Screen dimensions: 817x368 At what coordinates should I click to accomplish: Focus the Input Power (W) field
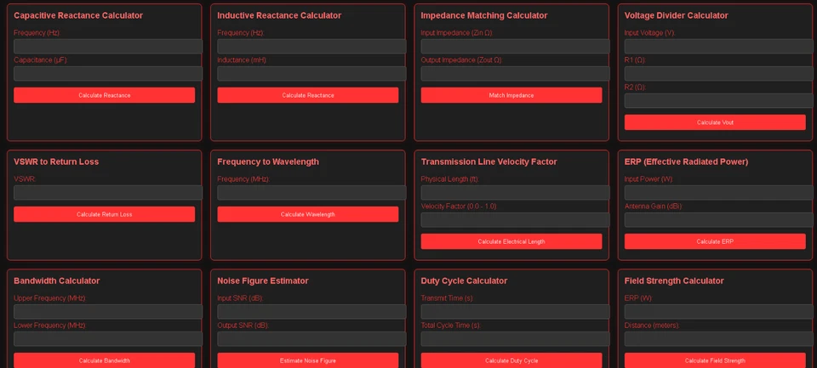point(719,193)
